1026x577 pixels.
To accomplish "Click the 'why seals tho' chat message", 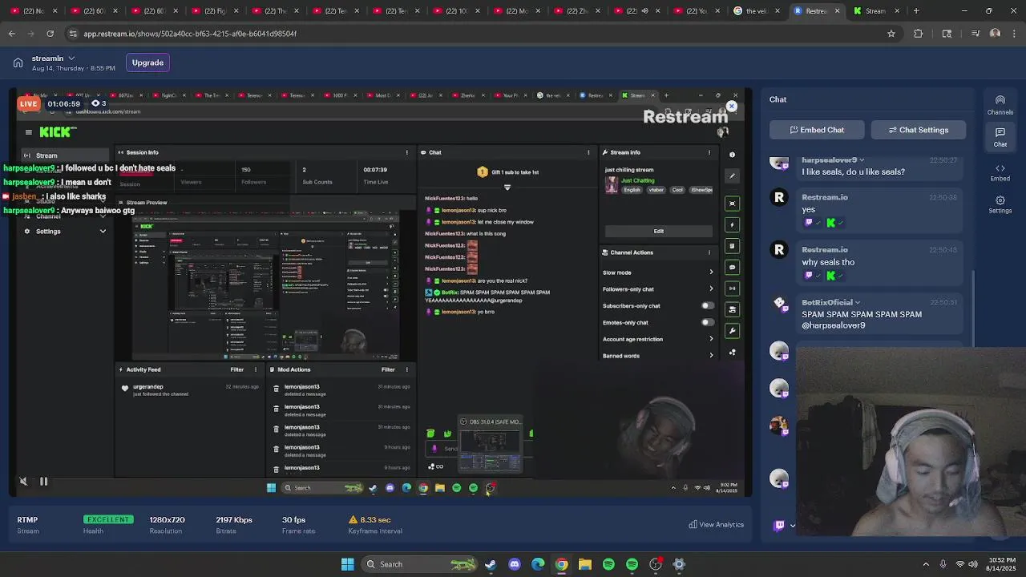I will (x=828, y=262).
